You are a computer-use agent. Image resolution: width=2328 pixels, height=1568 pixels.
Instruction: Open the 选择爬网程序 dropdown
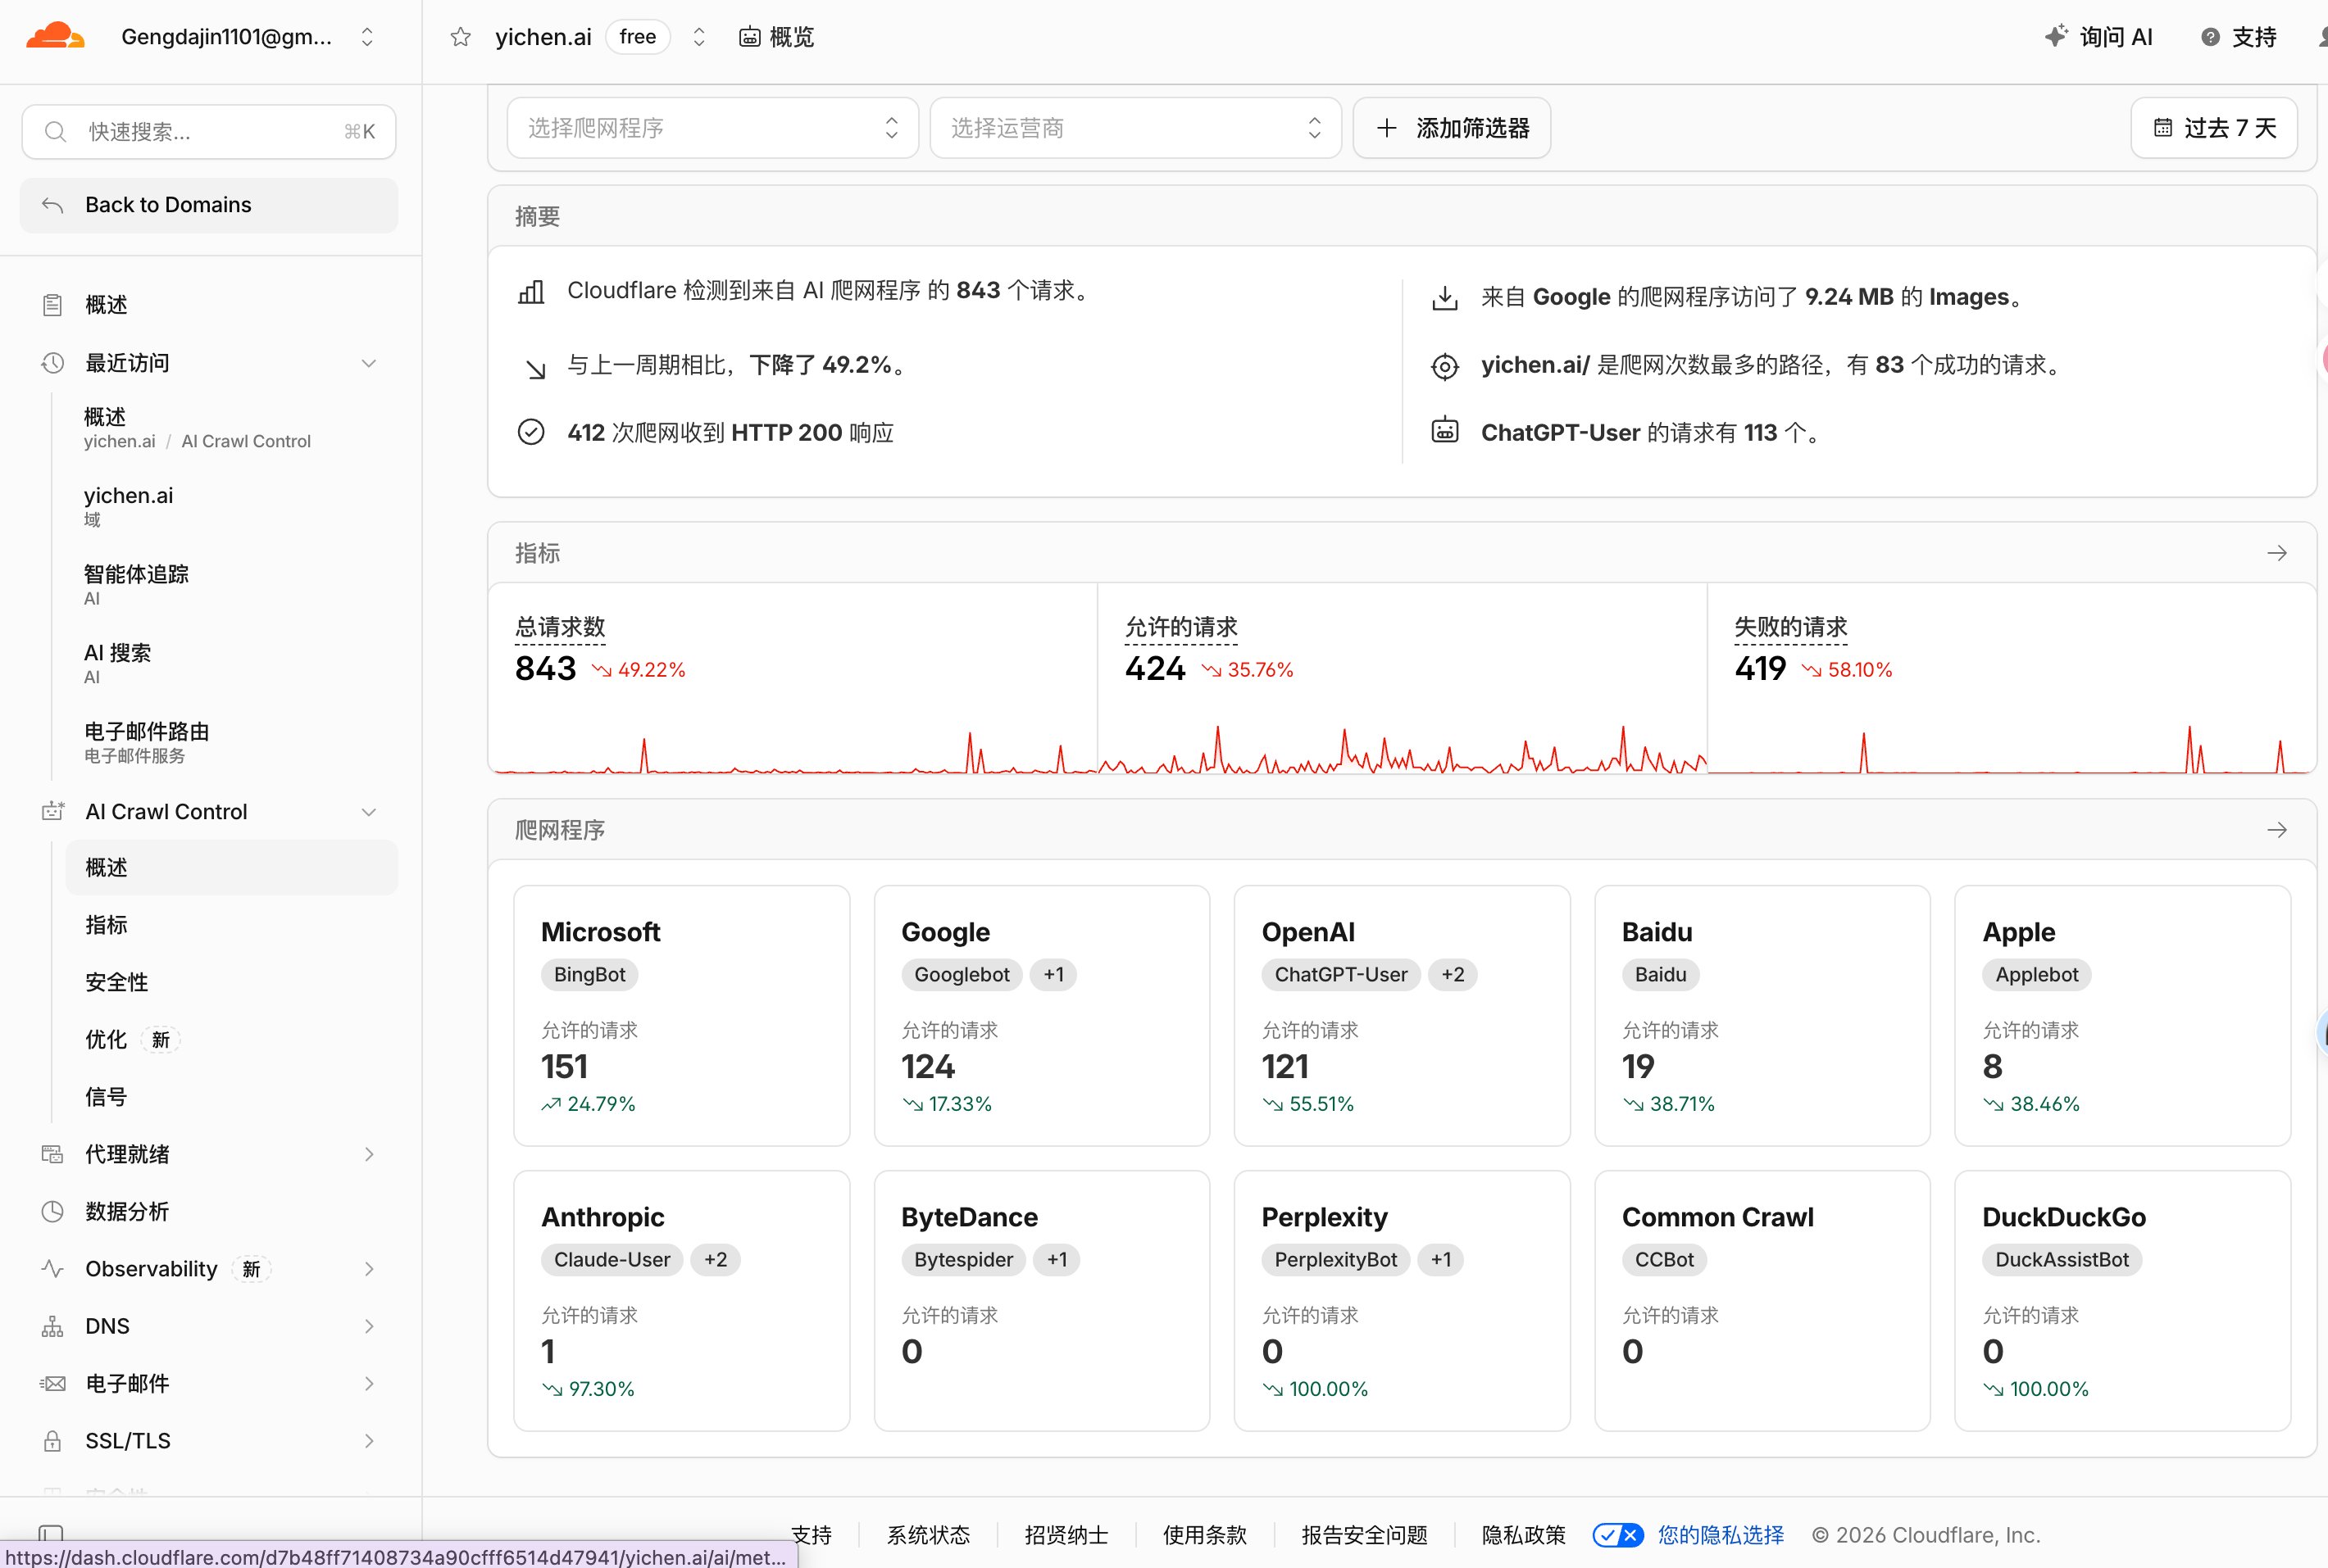pyautogui.click(x=712, y=128)
